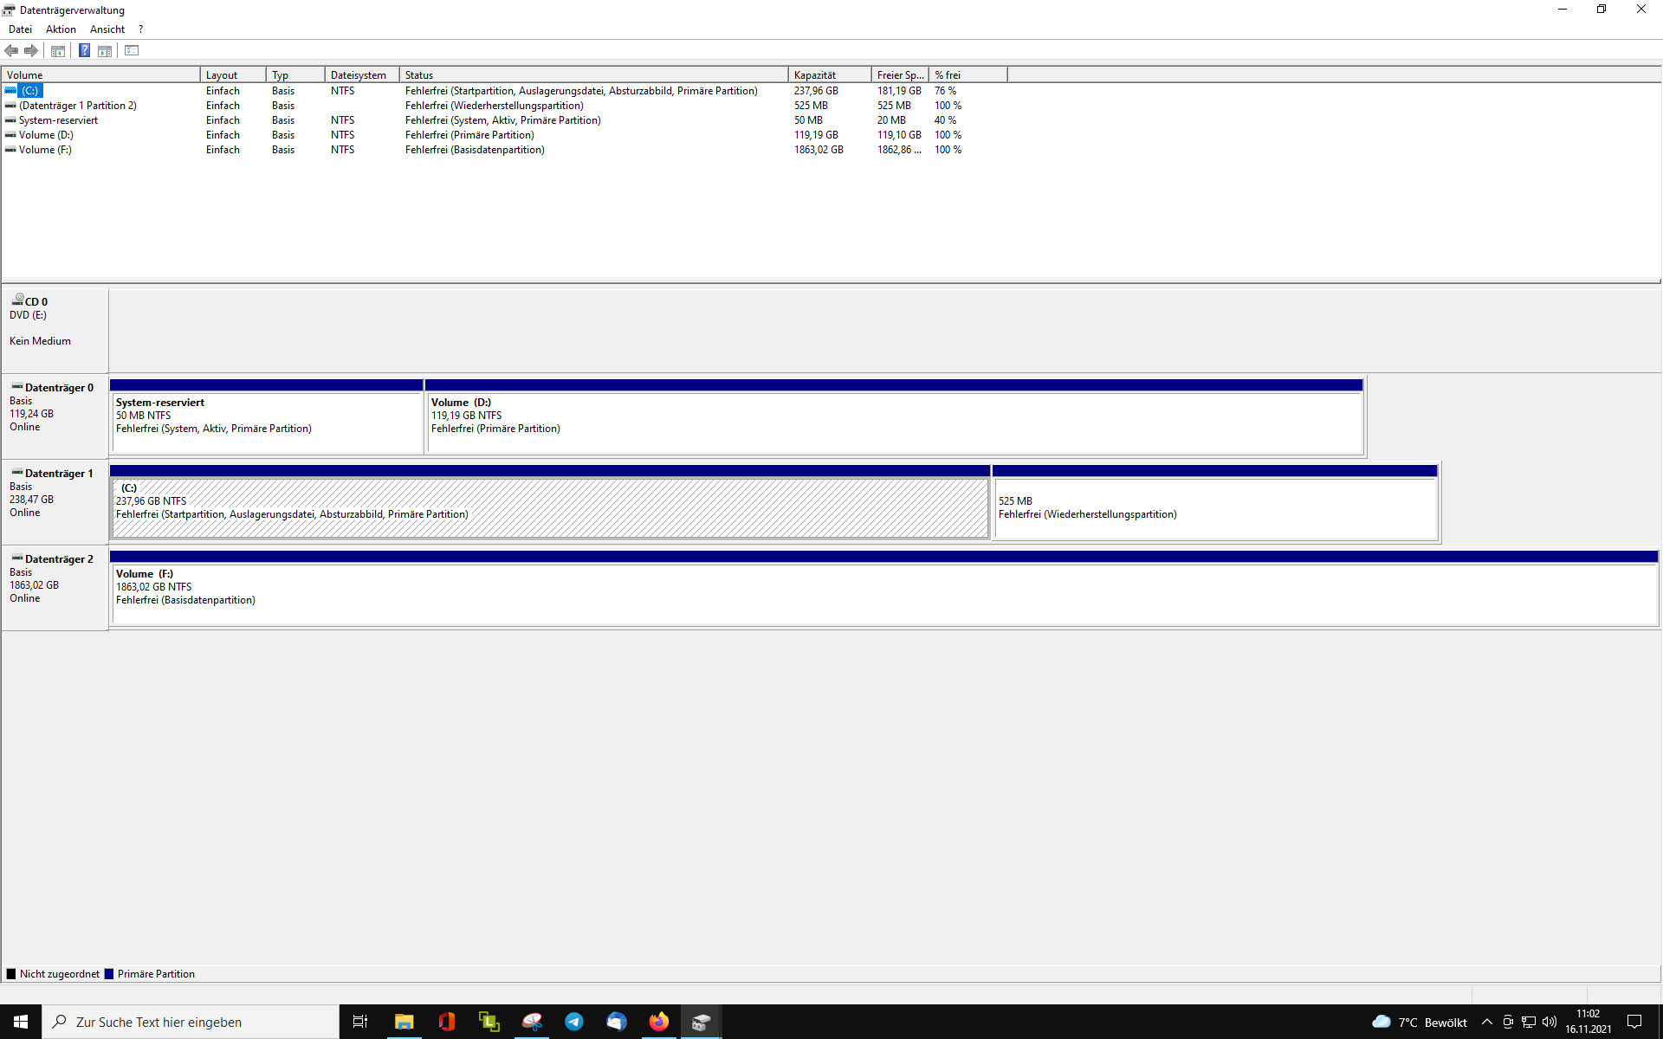
Task: Click the 525 MB recovery partition block
Action: point(1214,508)
